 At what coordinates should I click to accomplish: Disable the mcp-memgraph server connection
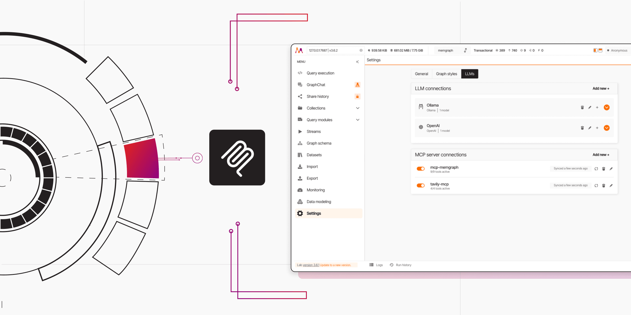[420, 169]
